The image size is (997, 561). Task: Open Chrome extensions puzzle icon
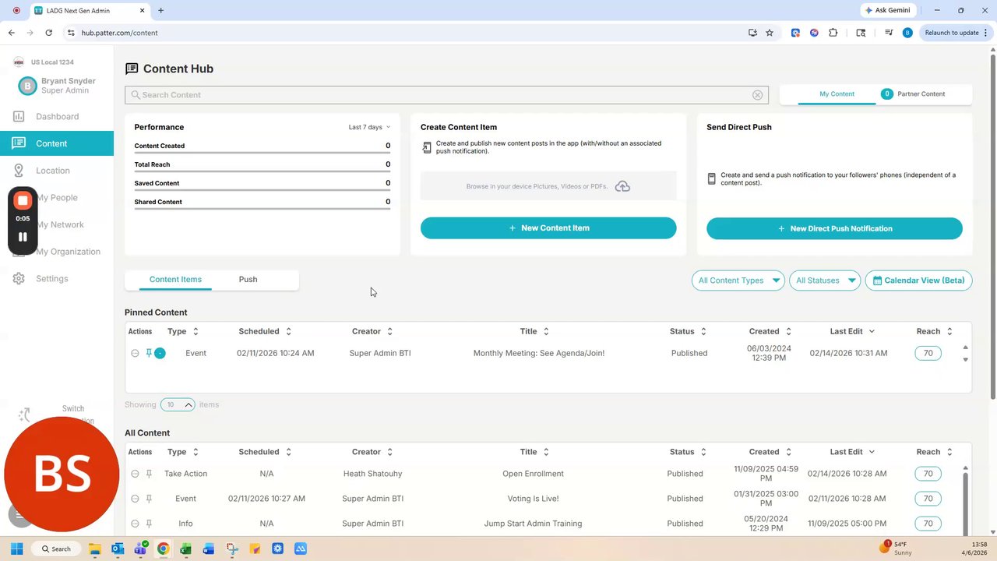(x=833, y=33)
